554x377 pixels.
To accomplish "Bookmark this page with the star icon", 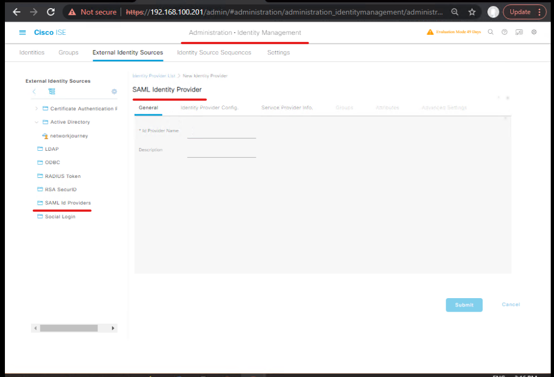I will 472,12.
